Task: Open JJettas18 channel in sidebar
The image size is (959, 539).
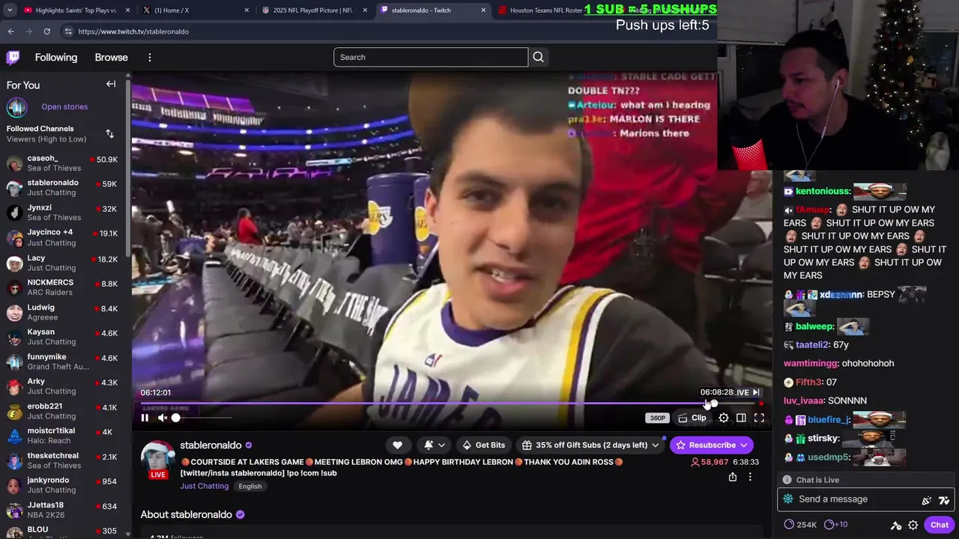Action: tap(64, 509)
